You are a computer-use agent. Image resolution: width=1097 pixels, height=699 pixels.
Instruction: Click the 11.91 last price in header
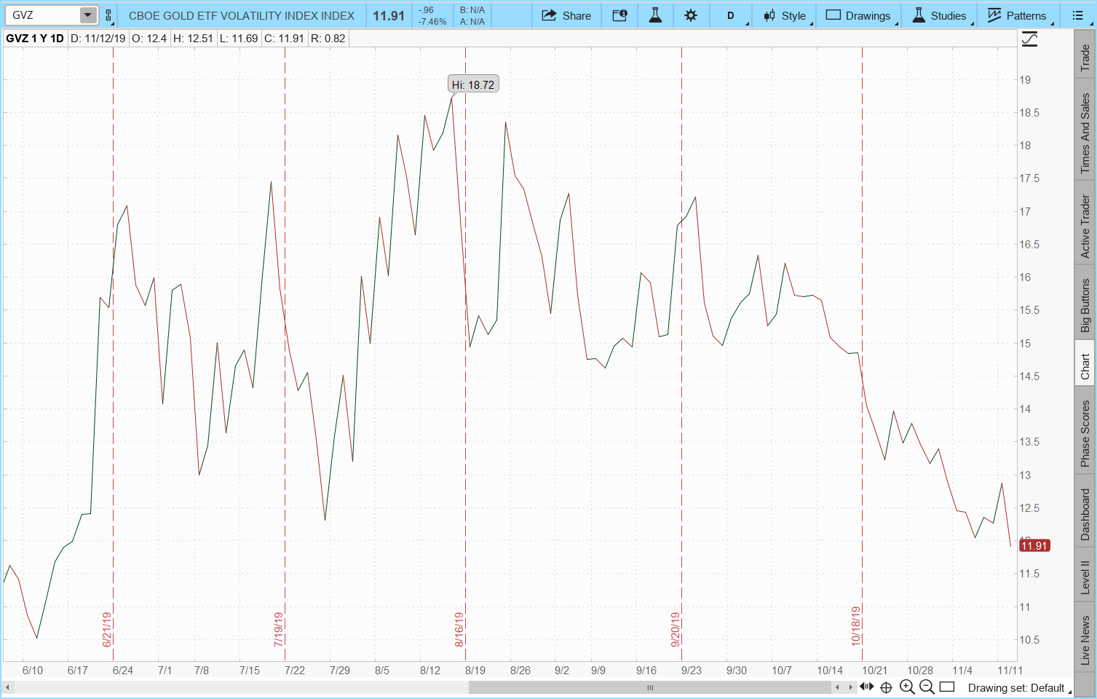389,15
